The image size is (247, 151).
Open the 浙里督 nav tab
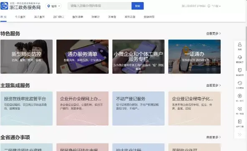point(112,17)
